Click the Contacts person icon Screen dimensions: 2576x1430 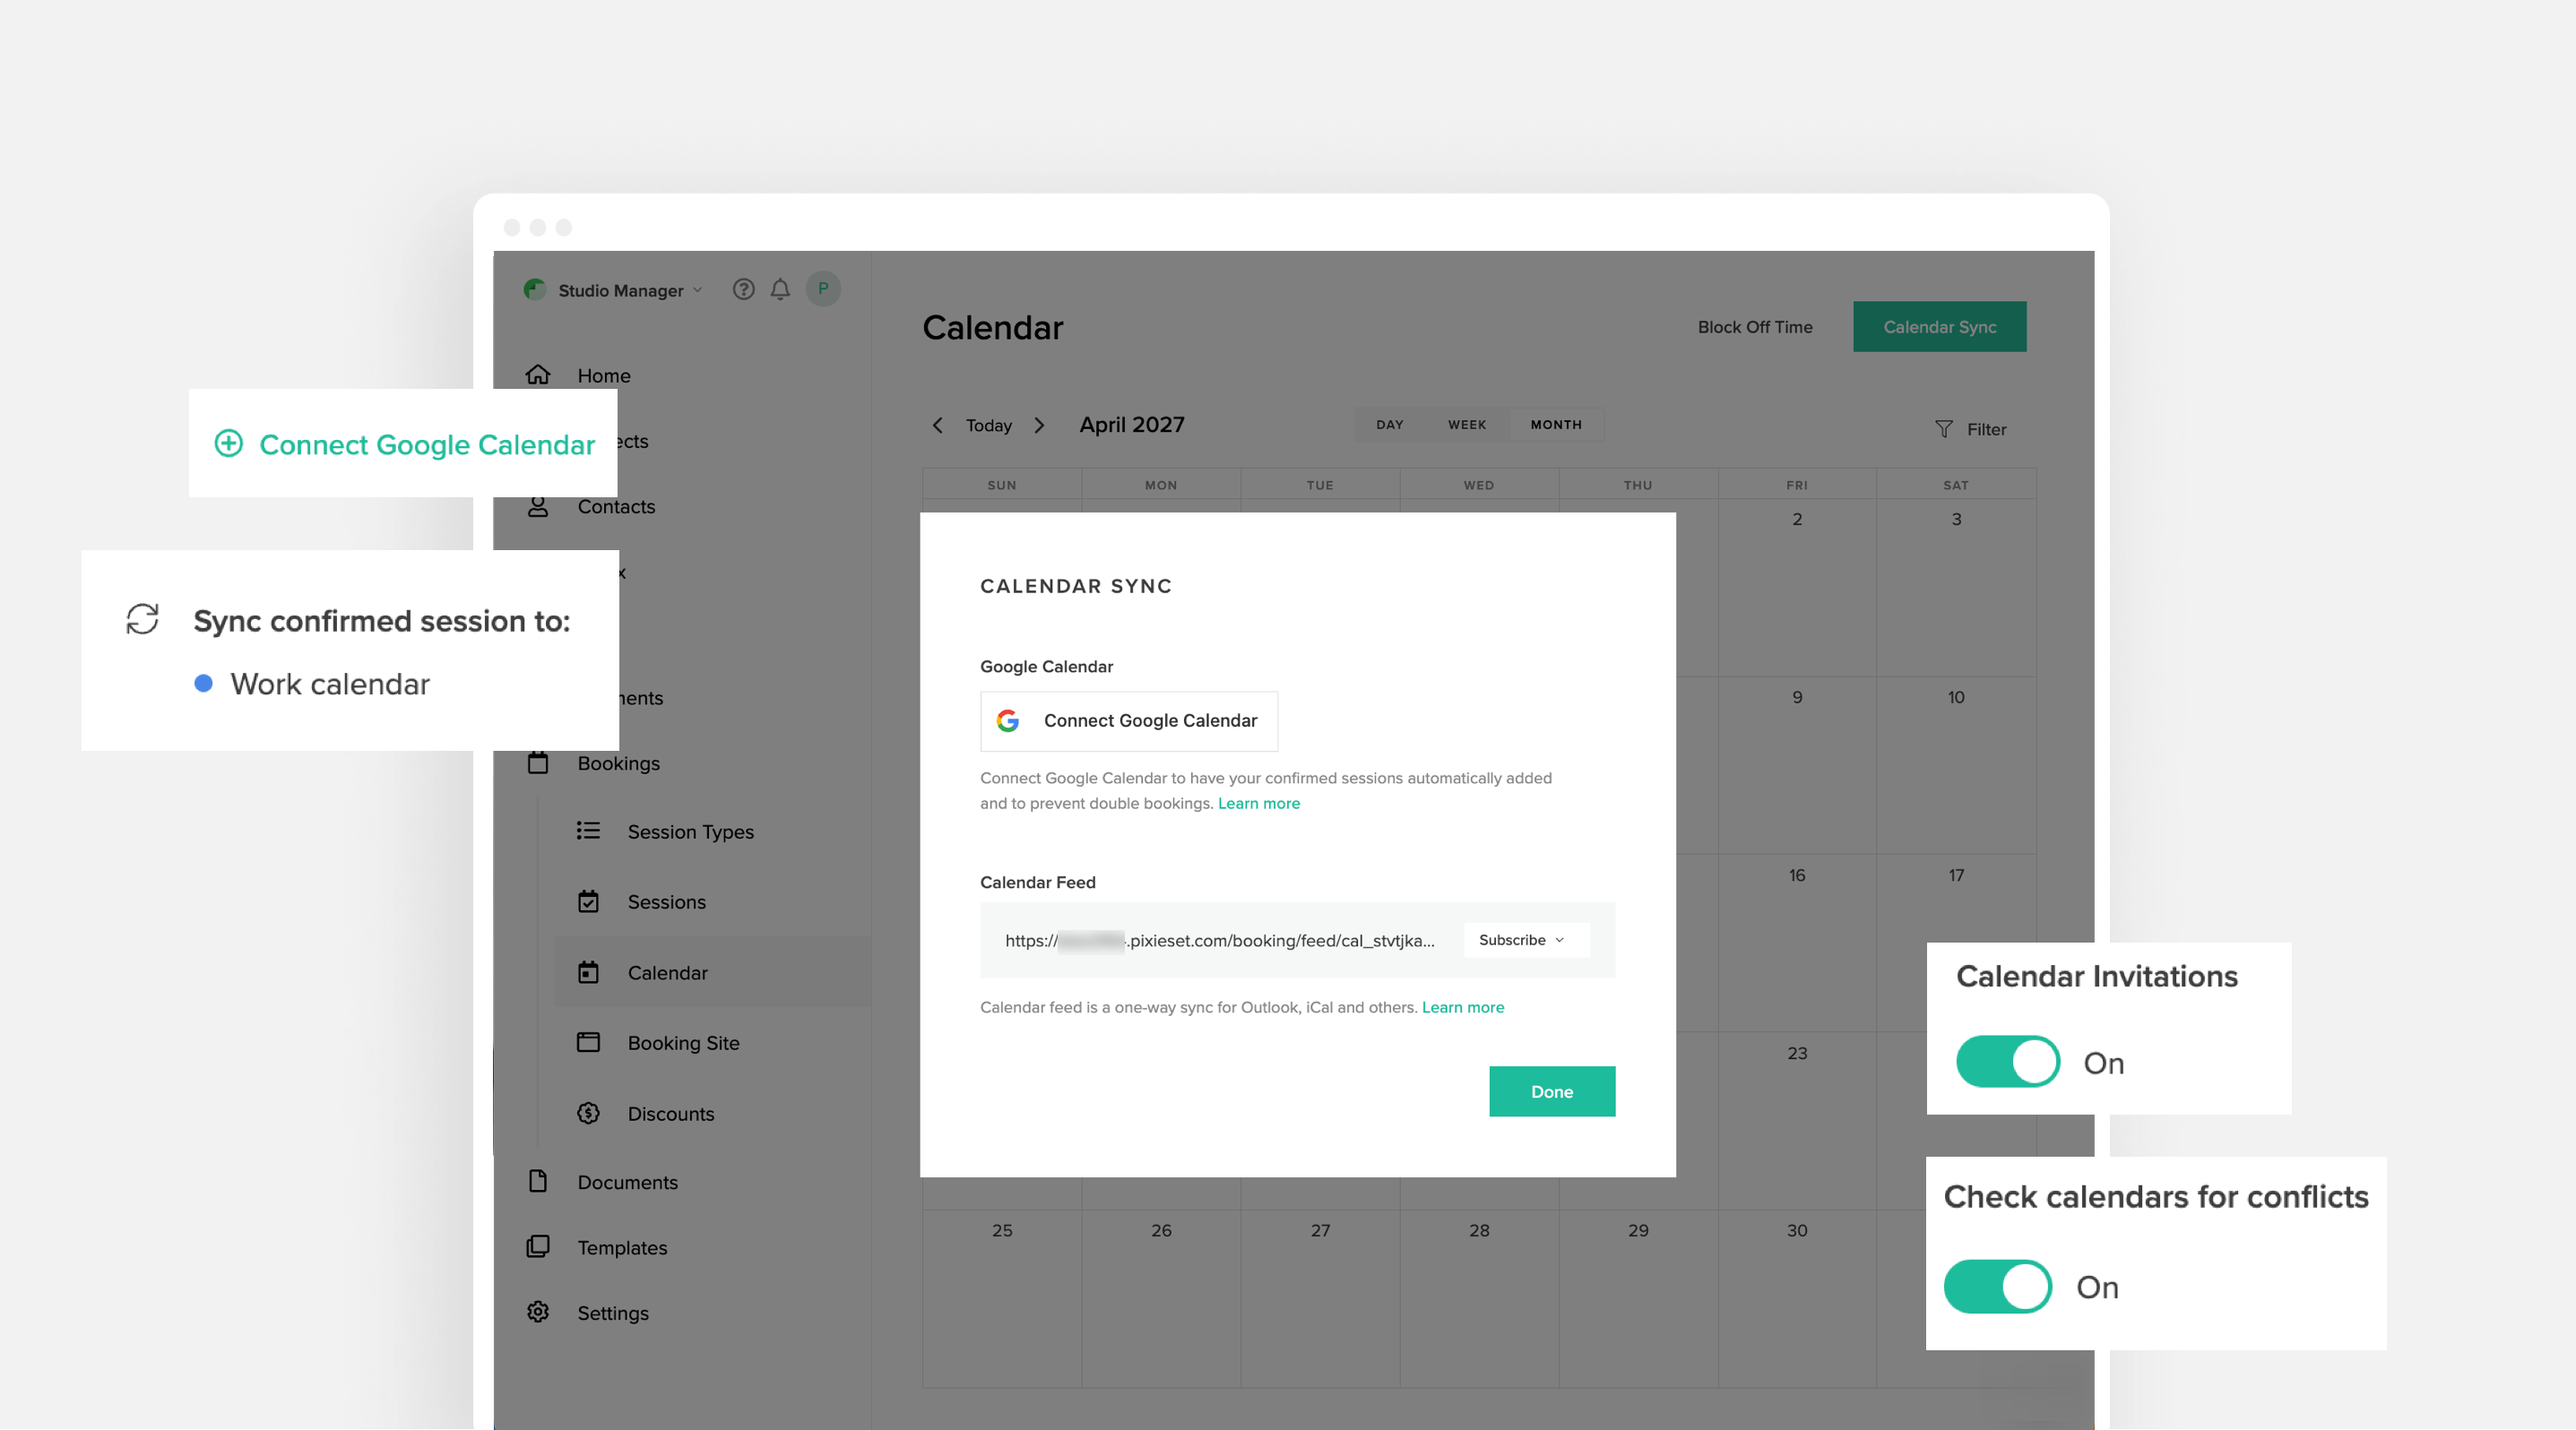(x=538, y=506)
